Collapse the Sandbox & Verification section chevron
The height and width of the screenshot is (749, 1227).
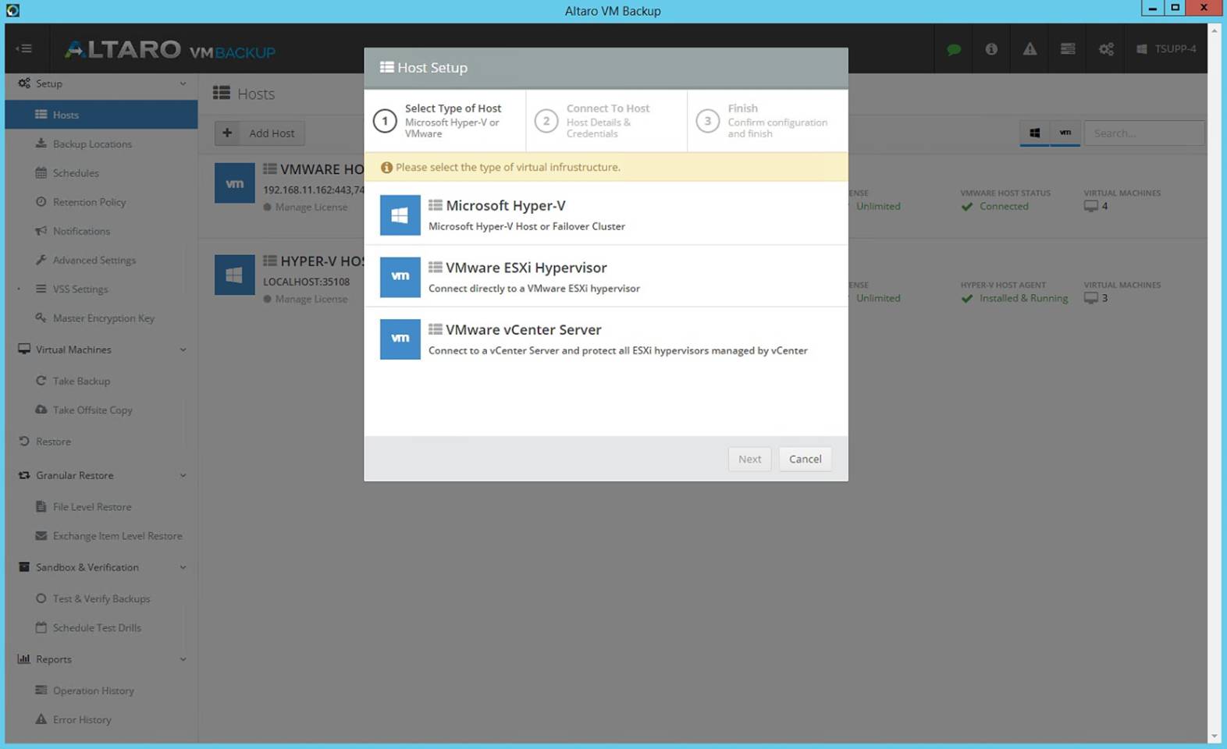coord(183,567)
